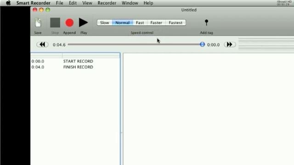This screenshot has width=294, height=165.
Task: Click inside the empty notes text area
Action: pyautogui.click(x=209, y=109)
